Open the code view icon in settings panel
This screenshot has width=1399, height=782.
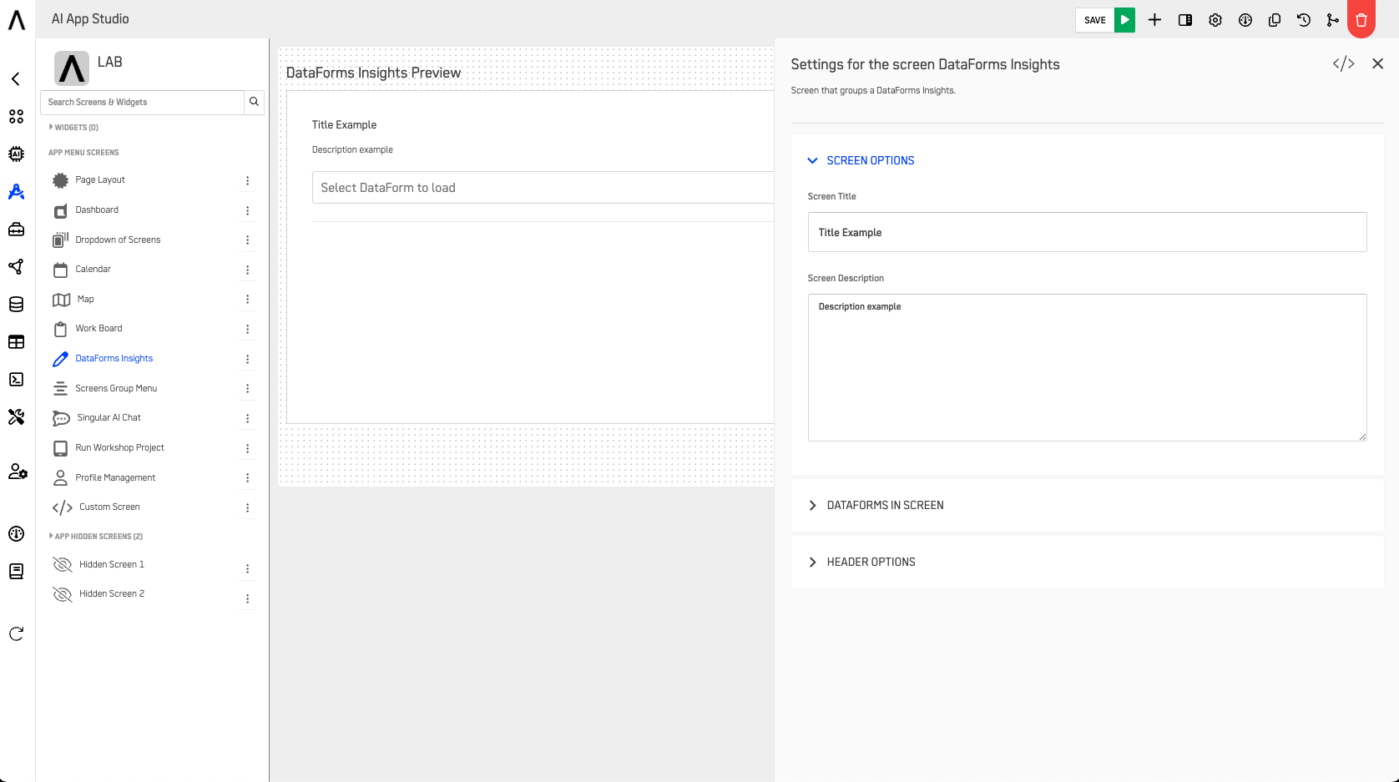point(1343,63)
